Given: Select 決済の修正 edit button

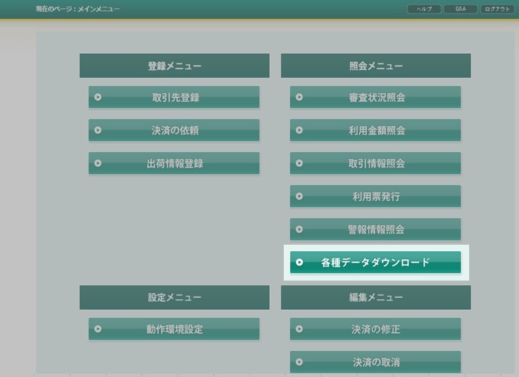Looking at the screenshot, I should tap(375, 329).
